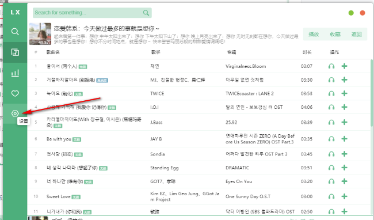Add the JAY B song with plus icon

point(344,139)
